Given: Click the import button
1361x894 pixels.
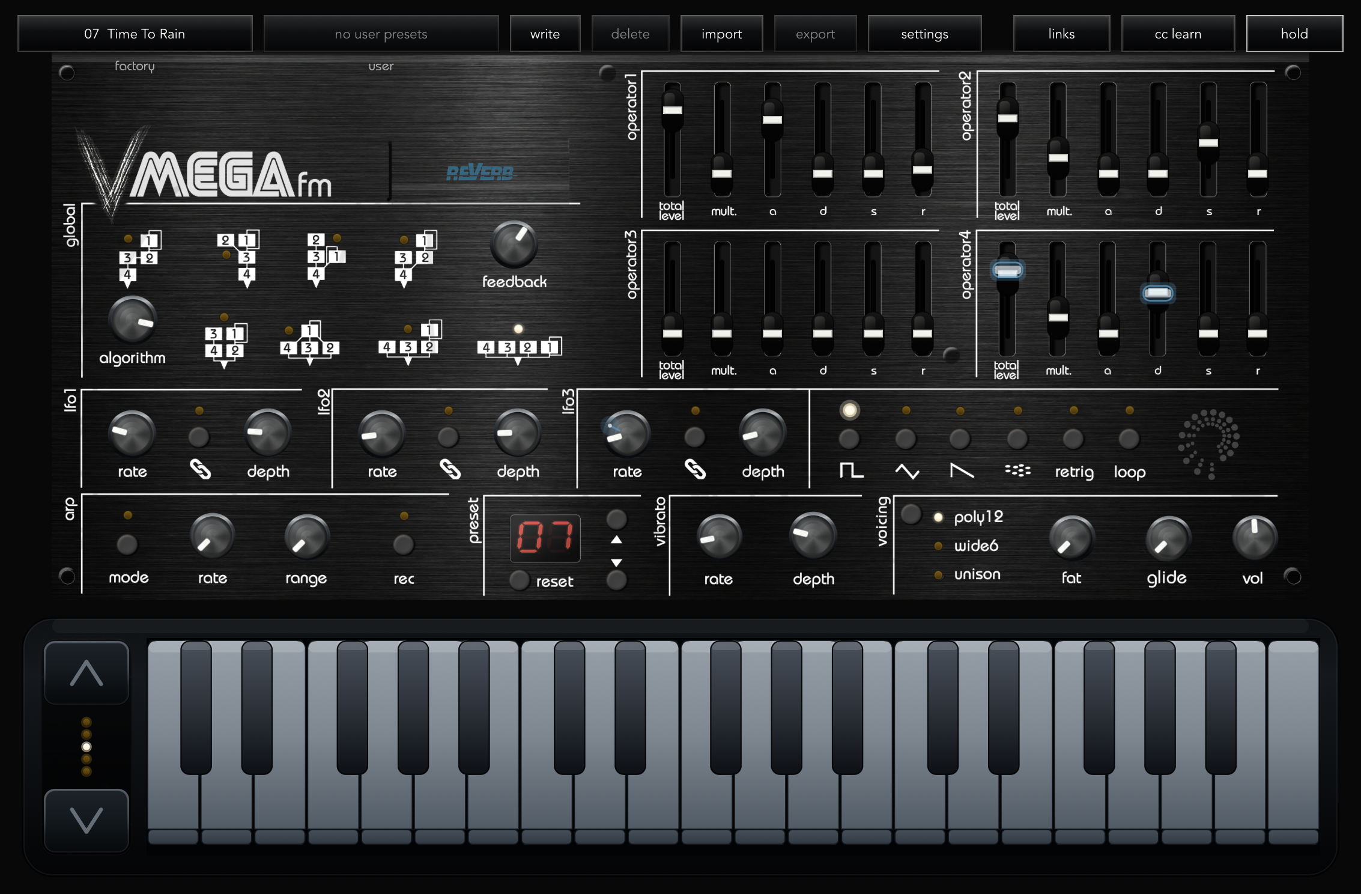Looking at the screenshot, I should [722, 34].
